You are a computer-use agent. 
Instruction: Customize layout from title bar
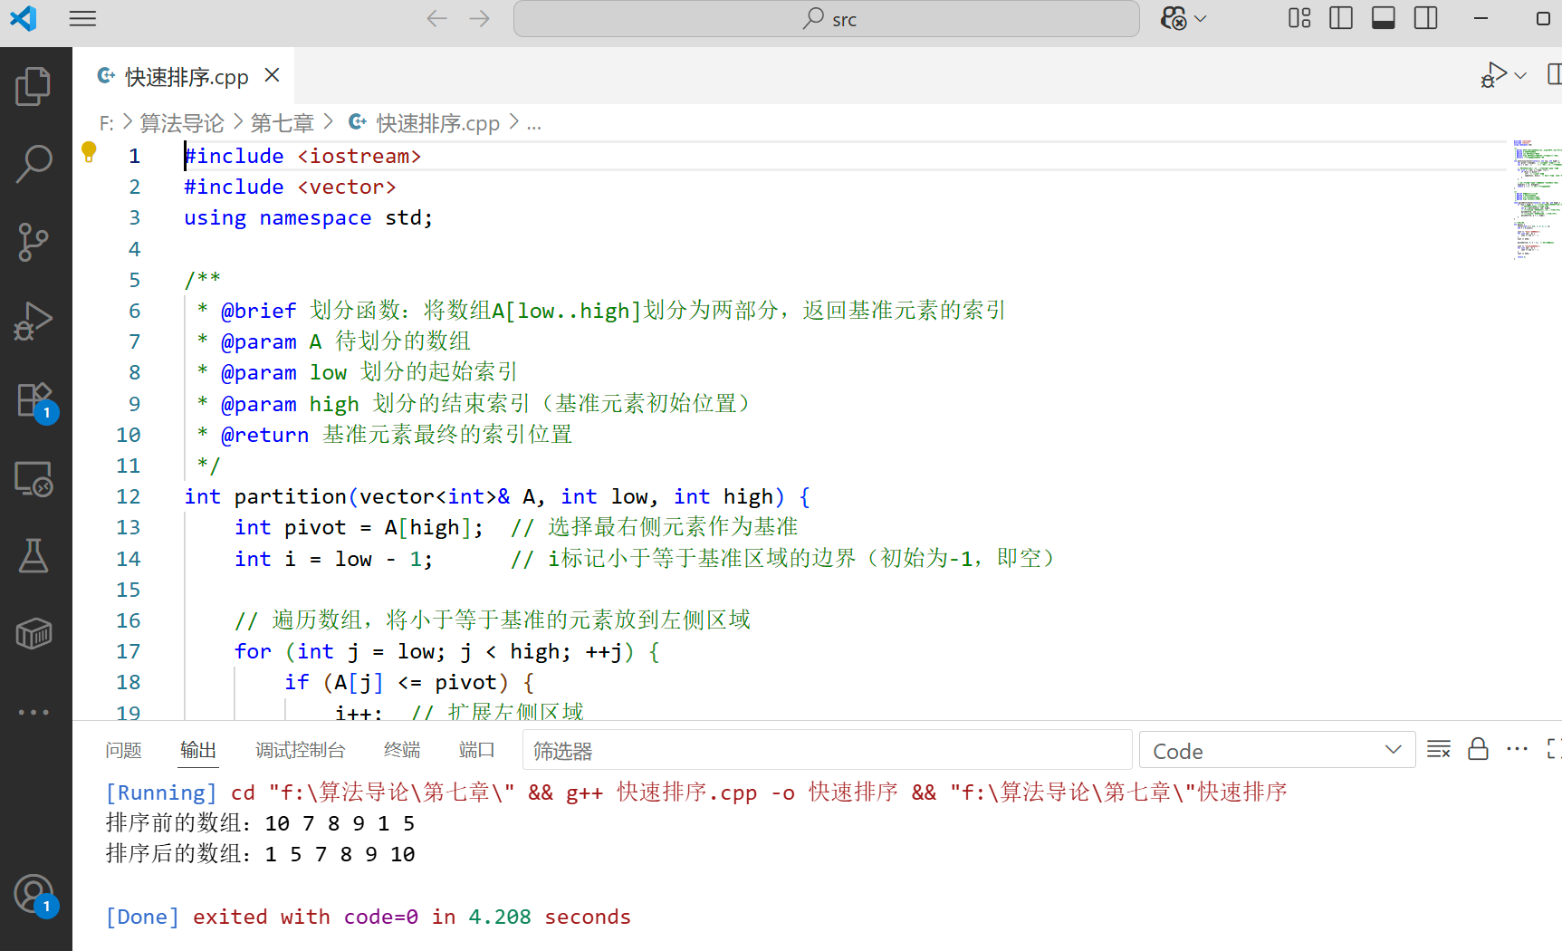(1299, 18)
